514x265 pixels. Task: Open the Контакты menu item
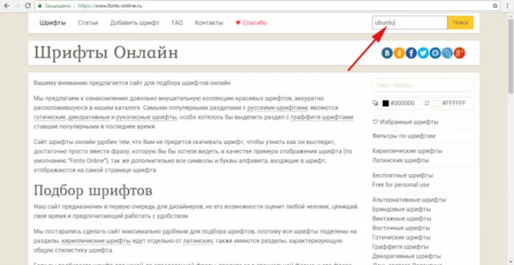(x=209, y=23)
